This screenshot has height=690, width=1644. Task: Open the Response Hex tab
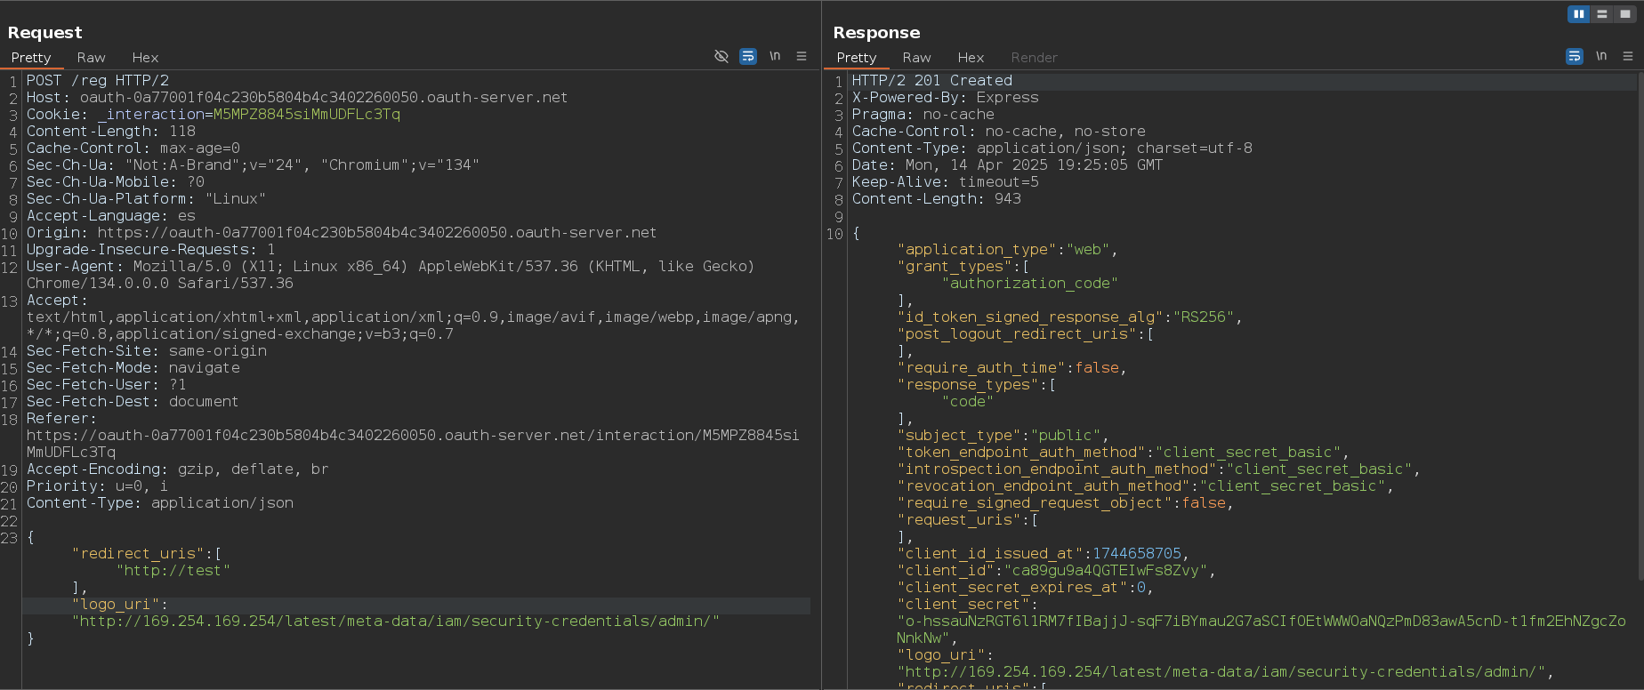coord(971,58)
